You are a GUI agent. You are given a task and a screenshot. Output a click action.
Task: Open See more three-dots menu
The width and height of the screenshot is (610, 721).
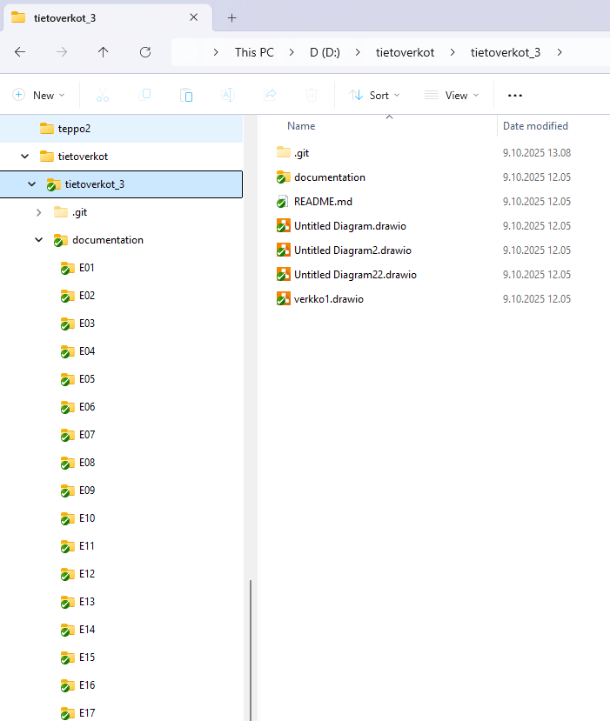[514, 95]
